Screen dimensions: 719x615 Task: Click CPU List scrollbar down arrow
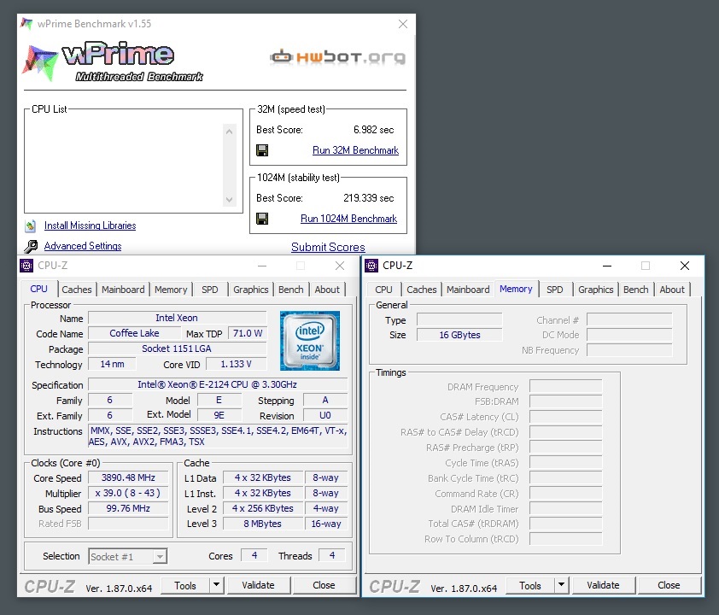click(229, 200)
